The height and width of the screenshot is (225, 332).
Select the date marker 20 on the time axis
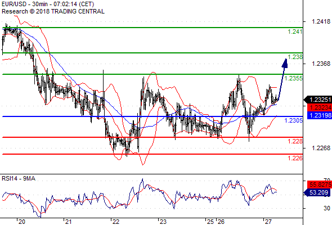pyautogui.click(x=21, y=222)
